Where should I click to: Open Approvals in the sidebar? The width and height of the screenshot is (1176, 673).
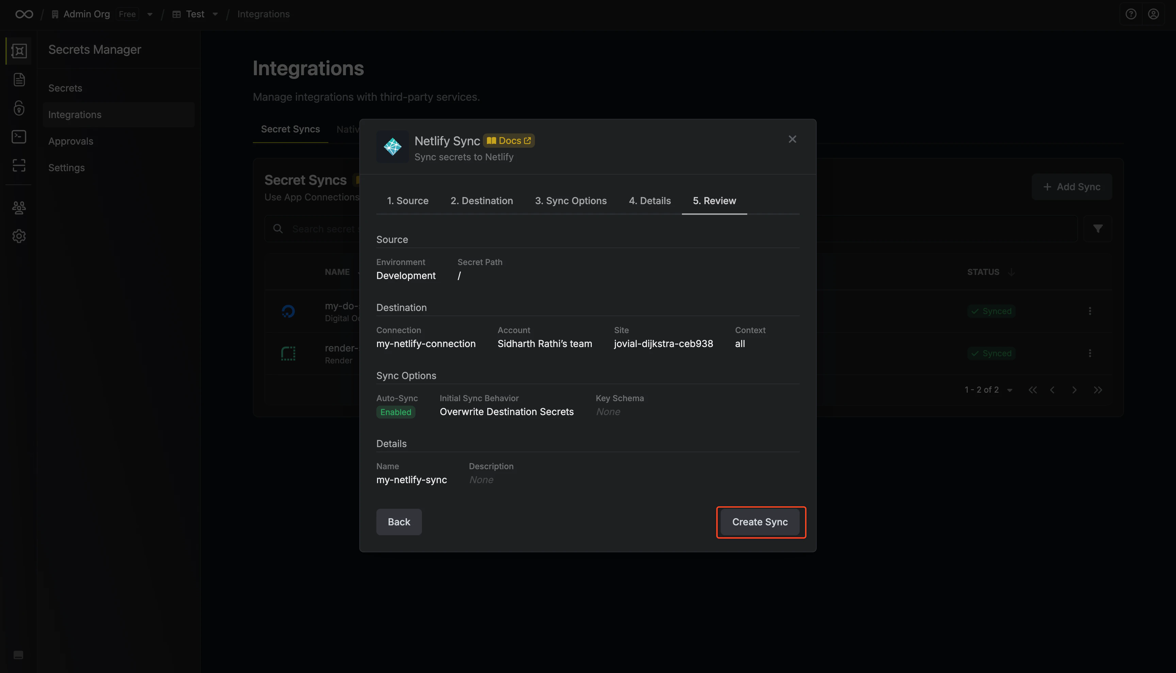click(118, 141)
